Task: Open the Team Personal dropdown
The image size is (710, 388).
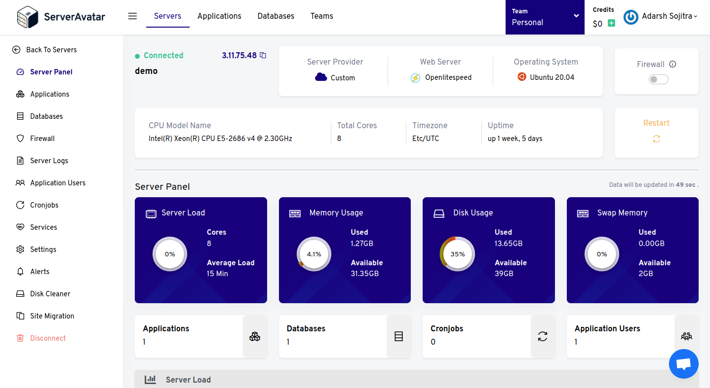Action: click(545, 17)
